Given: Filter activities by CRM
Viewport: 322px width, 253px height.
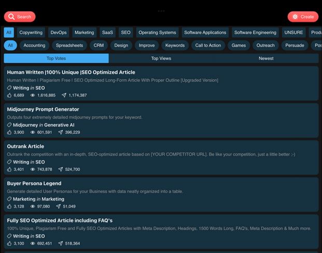Looking at the screenshot, I should point(99,46).
